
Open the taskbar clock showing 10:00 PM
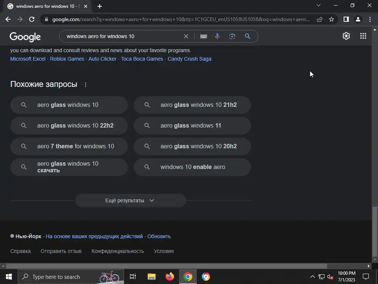(x=346, y=277)
